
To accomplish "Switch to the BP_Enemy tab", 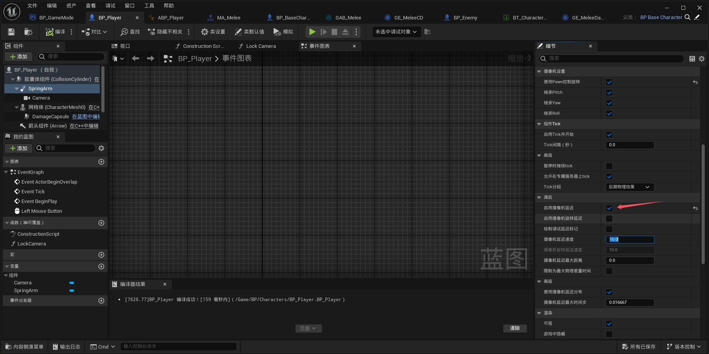I will click(465, 18).
